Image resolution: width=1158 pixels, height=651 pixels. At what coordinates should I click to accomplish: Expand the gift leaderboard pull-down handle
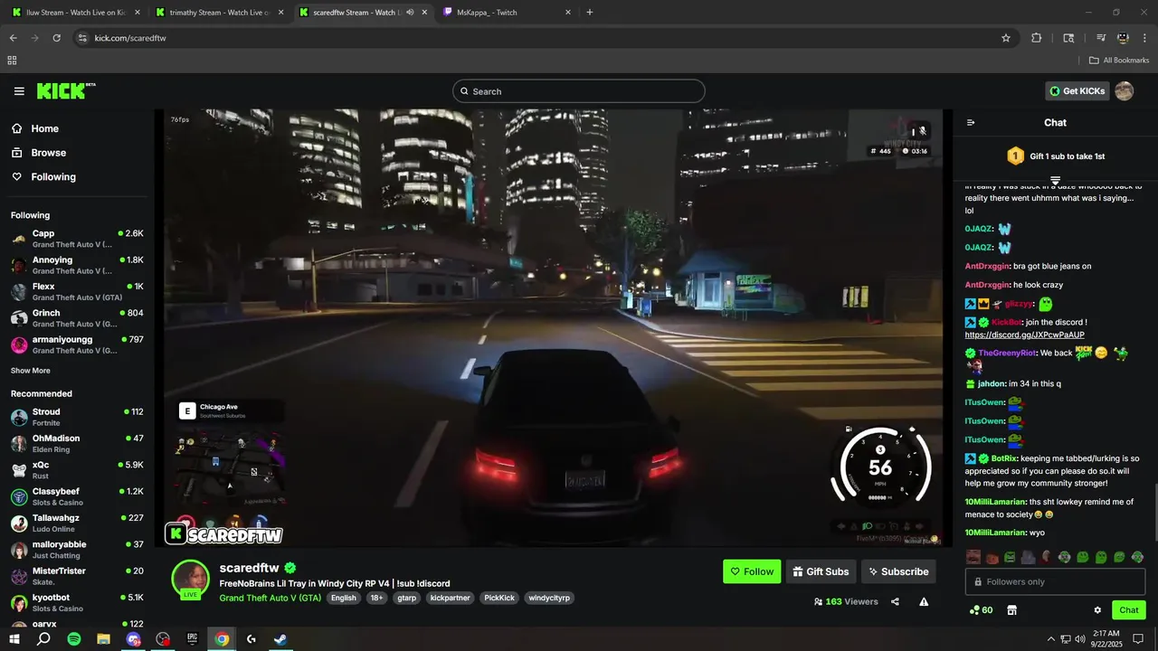coord(1055,180)
